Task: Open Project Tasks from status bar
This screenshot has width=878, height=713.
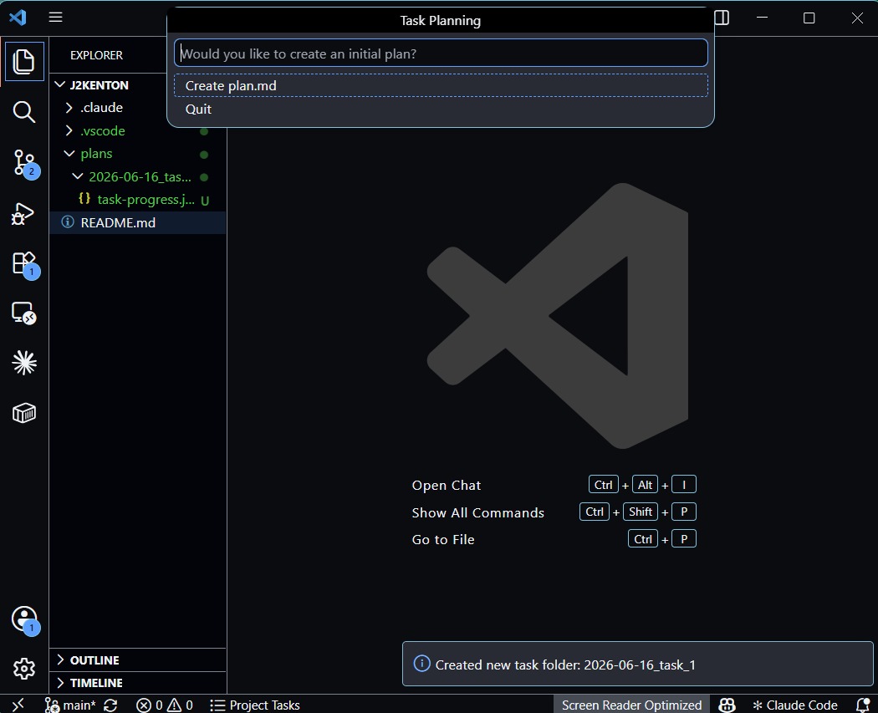Action: [x=255, y=705]
